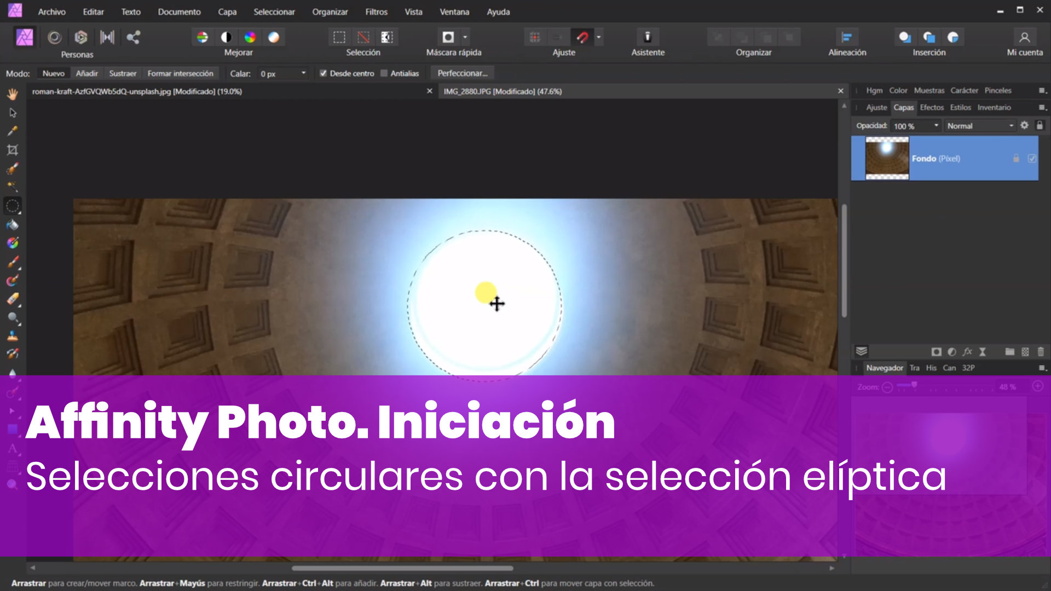Open Calar feather value dropdown
The width and height of the screenshot is (1051, 591).
303,73
